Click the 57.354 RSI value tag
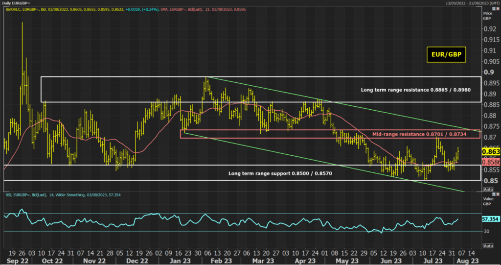 click(x=490, y=219)
